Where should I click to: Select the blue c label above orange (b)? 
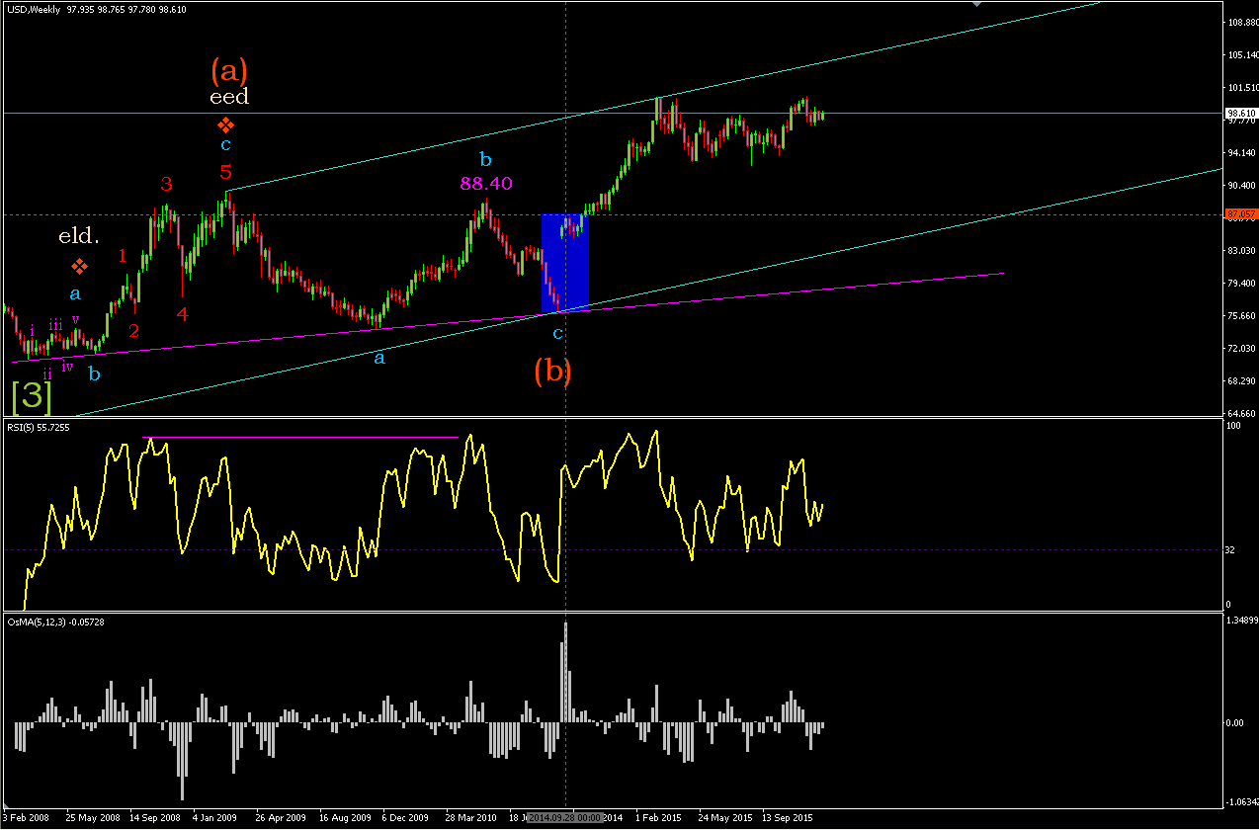[x=557, y=334]
